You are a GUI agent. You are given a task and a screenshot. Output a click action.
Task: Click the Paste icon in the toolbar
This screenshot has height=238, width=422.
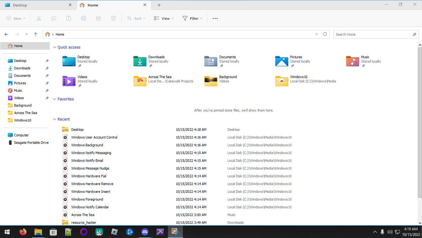tap(69, 18)
